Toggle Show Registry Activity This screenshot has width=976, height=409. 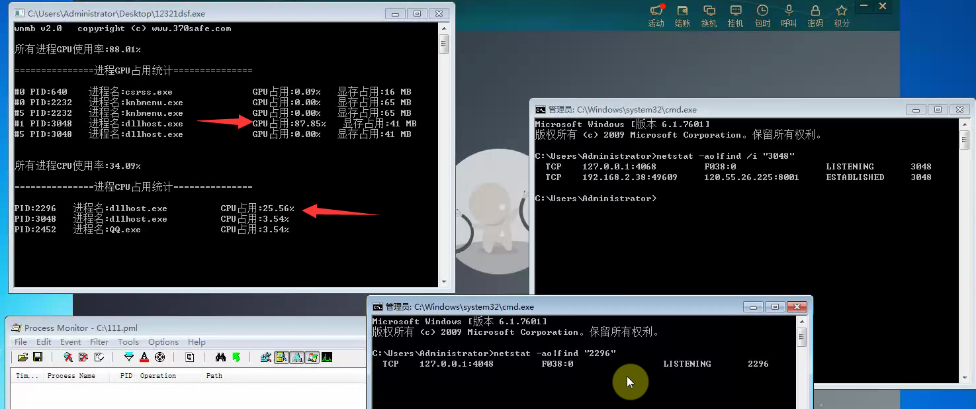[266, 357]
